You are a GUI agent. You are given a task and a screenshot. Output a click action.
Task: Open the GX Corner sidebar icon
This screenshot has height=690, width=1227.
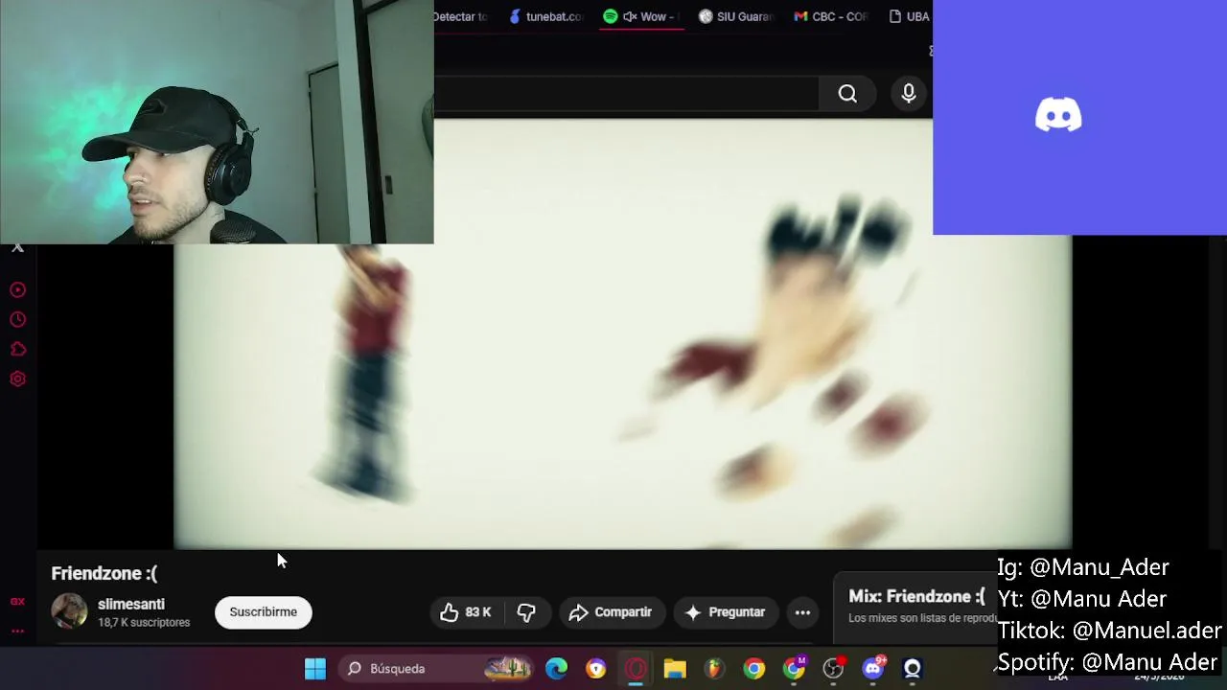pyautogui.click(x=17, y=602)
